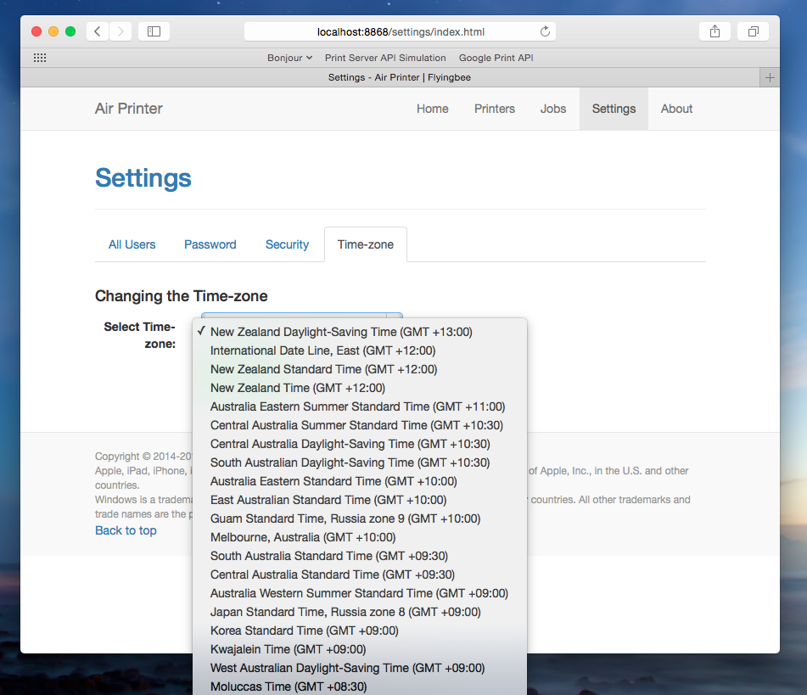Choose New Zealand Daylight-Saving Time (GMT +13:00)
The width and height of the screenshot is (807, 695).
click(360, 332)
